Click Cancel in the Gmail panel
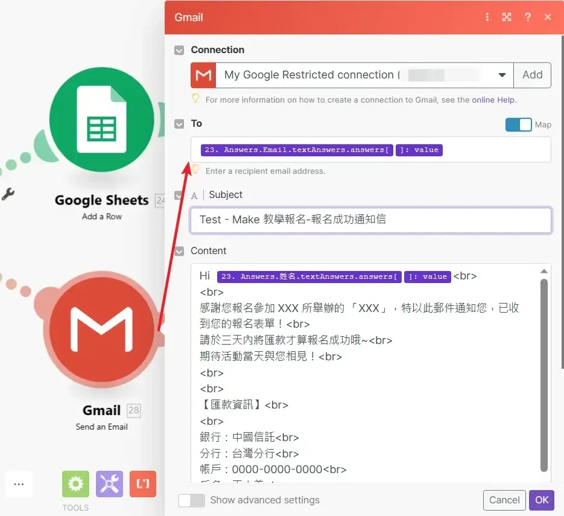Image resolution: width=564 pixels, height=516 pixels. coord(504,500)
